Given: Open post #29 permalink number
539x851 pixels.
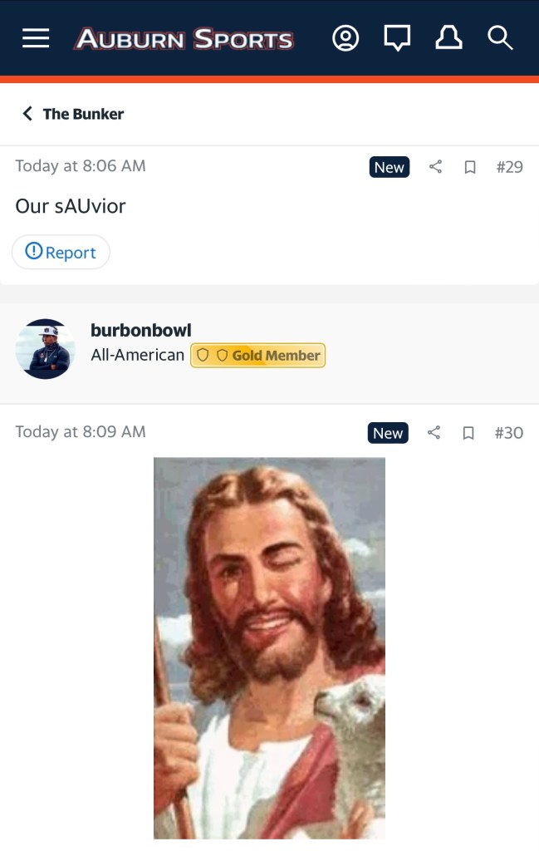Looking at the screenshot, I should (x=510, y=167).
